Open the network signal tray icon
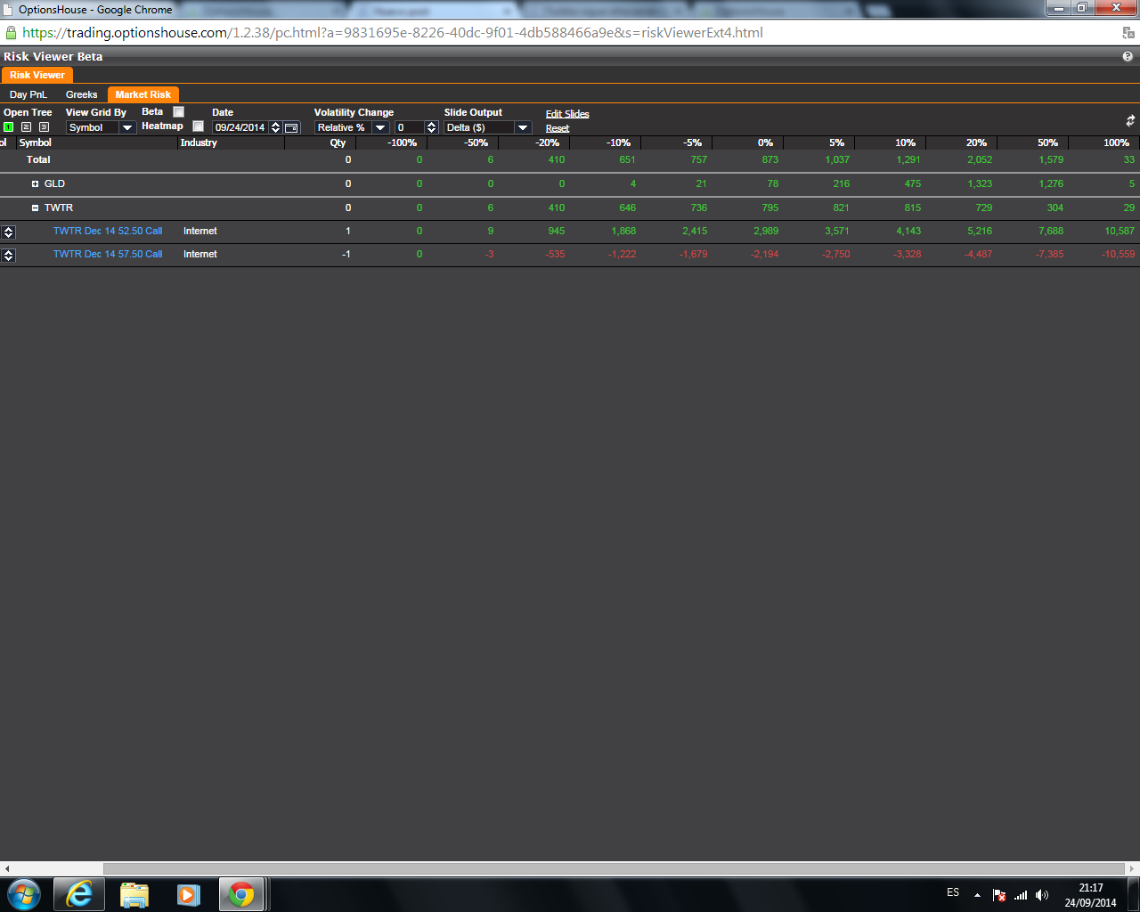 tap(1021, 895)
